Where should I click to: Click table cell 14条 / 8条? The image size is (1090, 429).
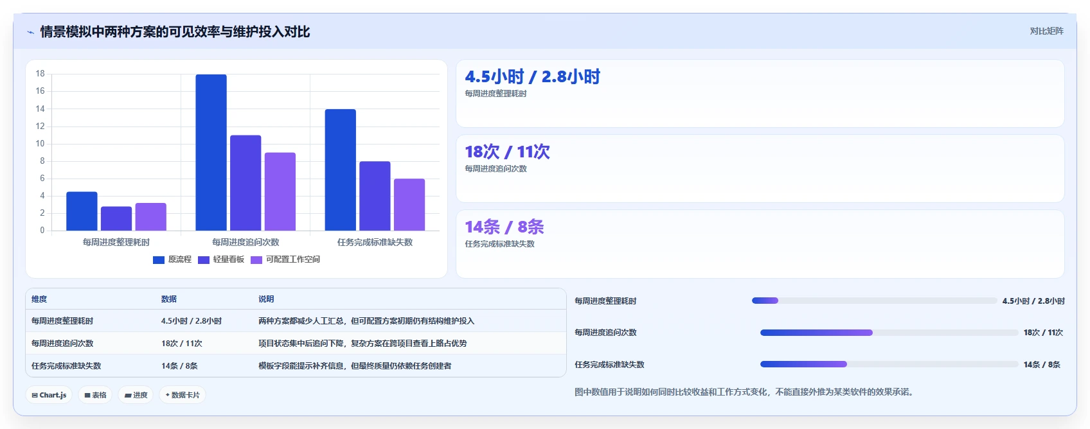click(179, 366)
